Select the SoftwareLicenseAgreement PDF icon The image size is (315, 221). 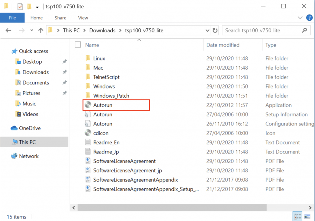(88, 161)
